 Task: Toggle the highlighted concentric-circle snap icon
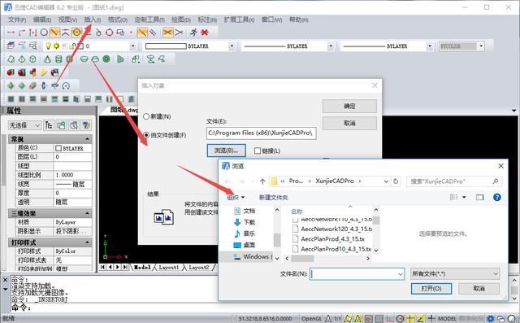pos(76,33)
